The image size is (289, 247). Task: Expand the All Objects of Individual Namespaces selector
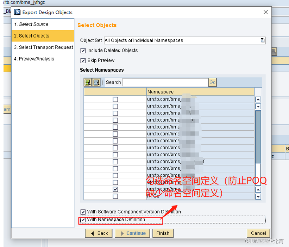tap(263, 40)
